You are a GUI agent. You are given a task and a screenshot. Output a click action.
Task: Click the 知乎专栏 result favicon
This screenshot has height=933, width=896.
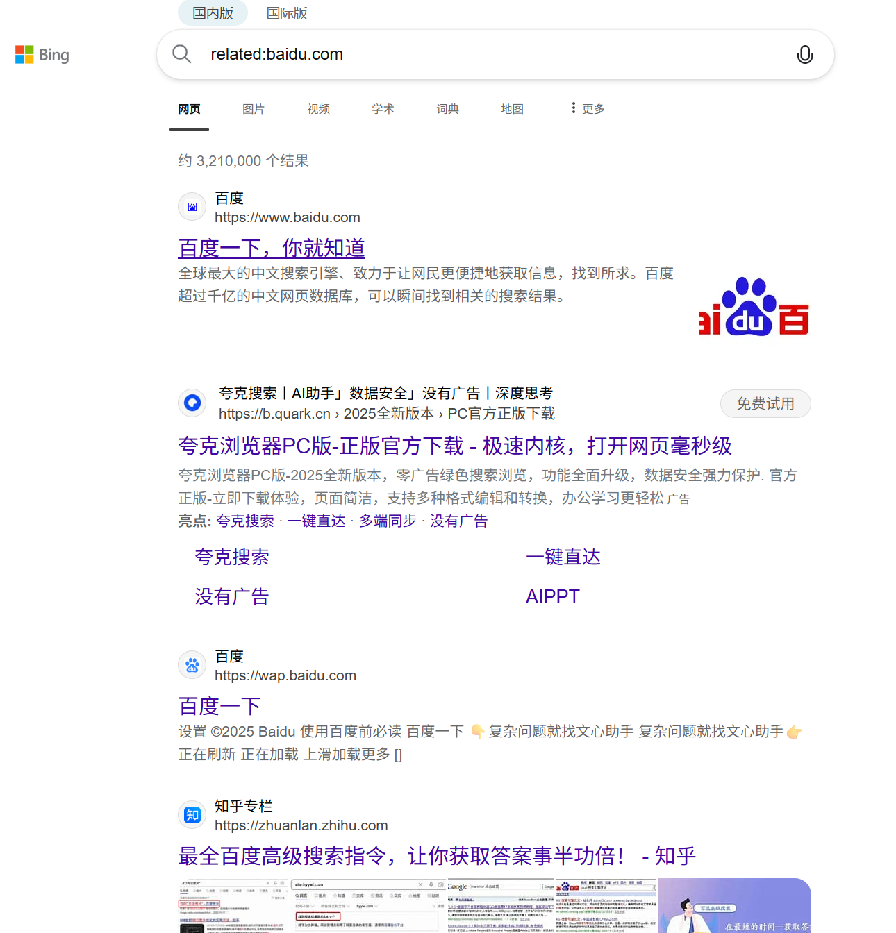pyautogui.click(x=192, y=815)
